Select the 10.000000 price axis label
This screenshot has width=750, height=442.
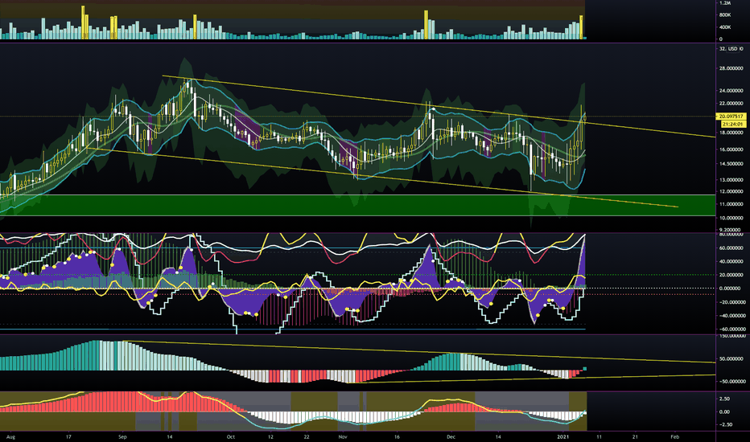[731, 218]
